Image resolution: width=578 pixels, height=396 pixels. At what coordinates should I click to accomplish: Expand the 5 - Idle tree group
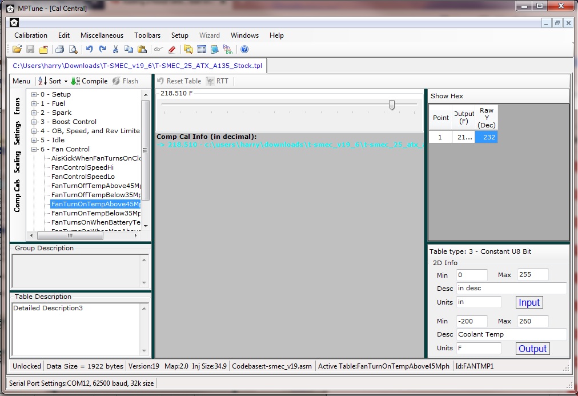click(34, 140)
